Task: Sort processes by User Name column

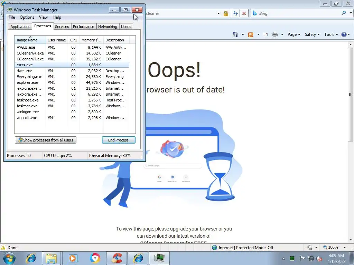Action: pos(57,40)
